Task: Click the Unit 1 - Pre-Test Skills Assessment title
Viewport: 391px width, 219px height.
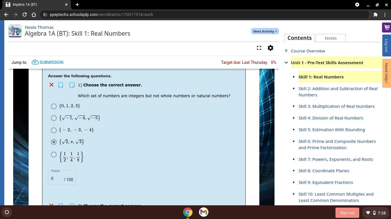Action: click(327, 63)
